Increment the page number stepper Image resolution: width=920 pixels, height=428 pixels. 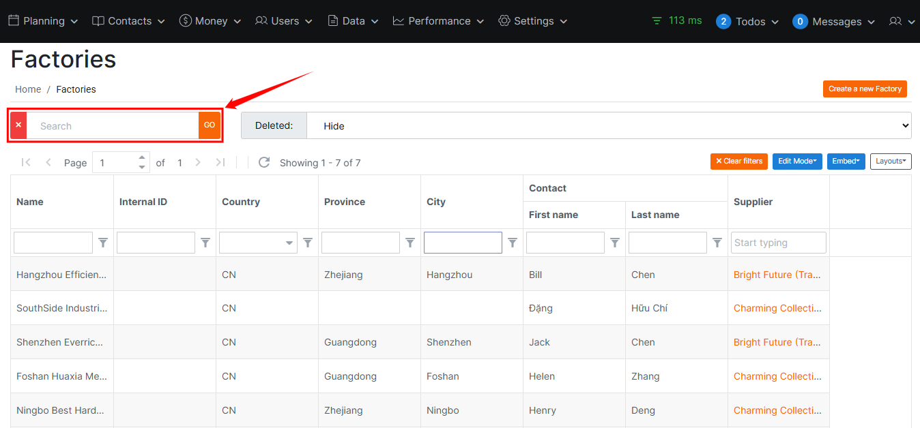[142, 157]
